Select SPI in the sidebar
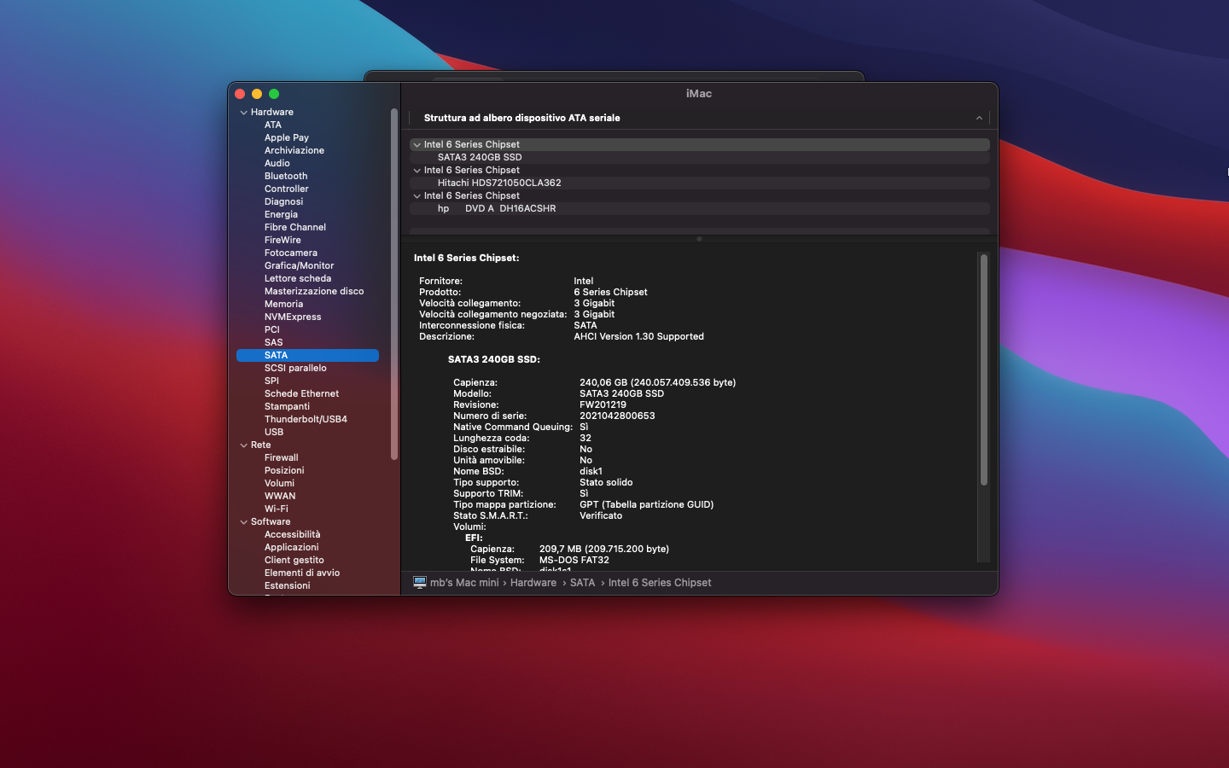This screenshot has width=1229, height=768. pos(271,381)
